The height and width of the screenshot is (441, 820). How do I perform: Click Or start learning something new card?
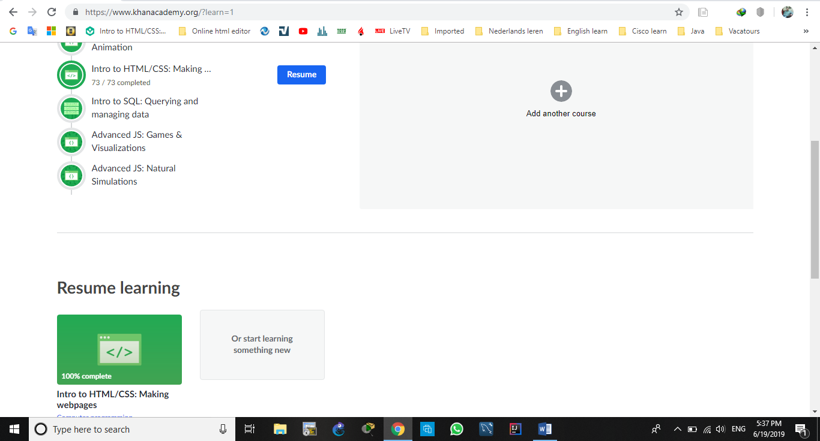click(262, 345)
